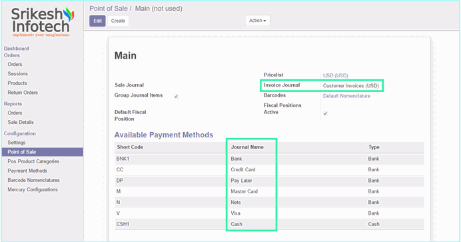Open Orders under Reports
The image size is (461, 242).
pyautogui.click(x=15, y=113)
